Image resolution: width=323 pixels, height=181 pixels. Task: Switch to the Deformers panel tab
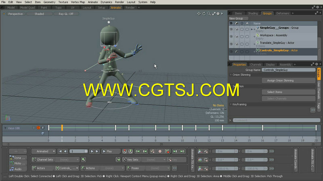pyautogui.click(x=283, y=13)
